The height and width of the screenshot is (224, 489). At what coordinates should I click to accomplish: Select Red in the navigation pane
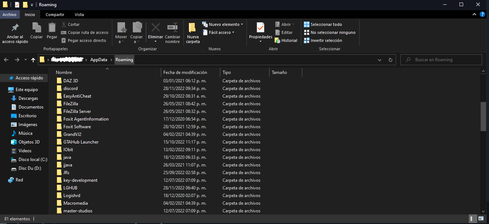coord(19,180)
